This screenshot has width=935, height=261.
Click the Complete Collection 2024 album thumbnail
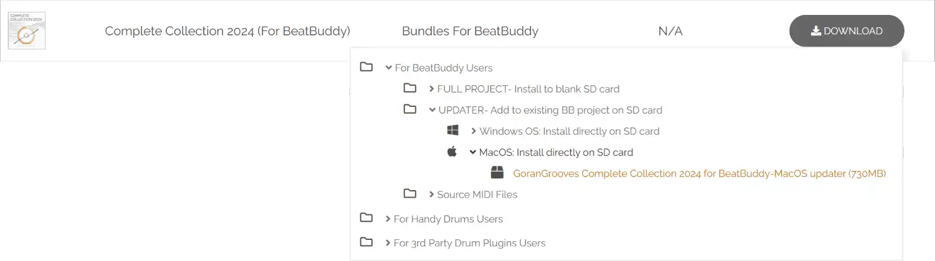pos(27,31)
